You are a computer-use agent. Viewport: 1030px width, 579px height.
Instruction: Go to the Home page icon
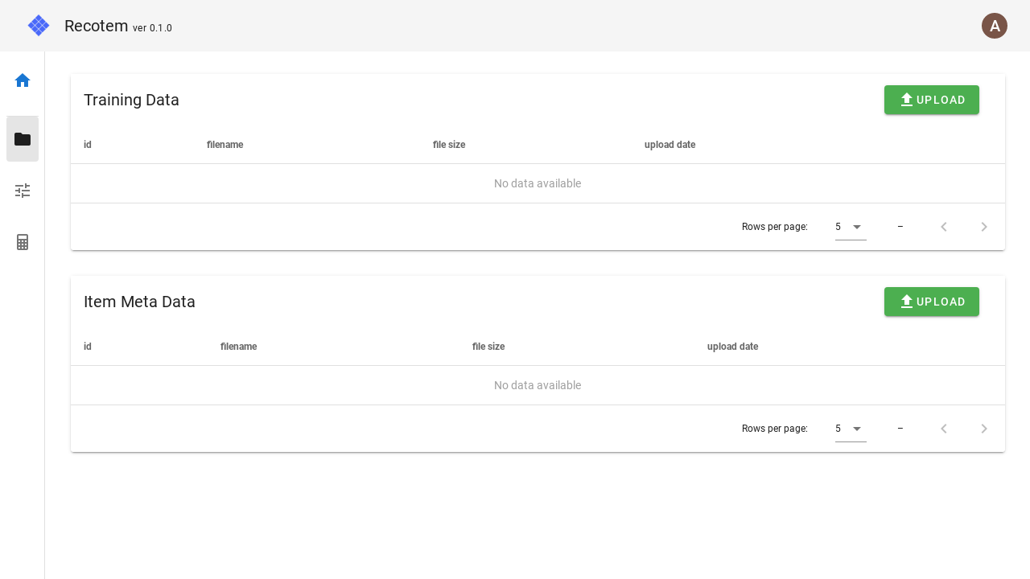pos(23,80)
